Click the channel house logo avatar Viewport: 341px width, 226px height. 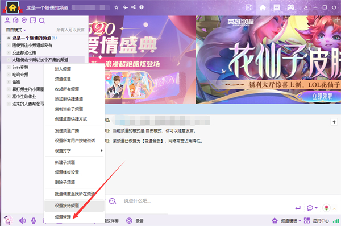(13, 7)
